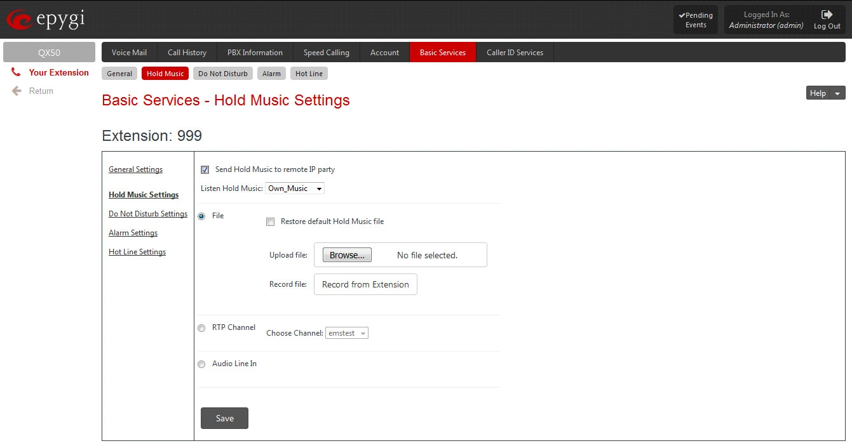The width and height of the screenshot is (852, 448).
Task: Click the phone icon beside Your Extension
Action: 16,72
